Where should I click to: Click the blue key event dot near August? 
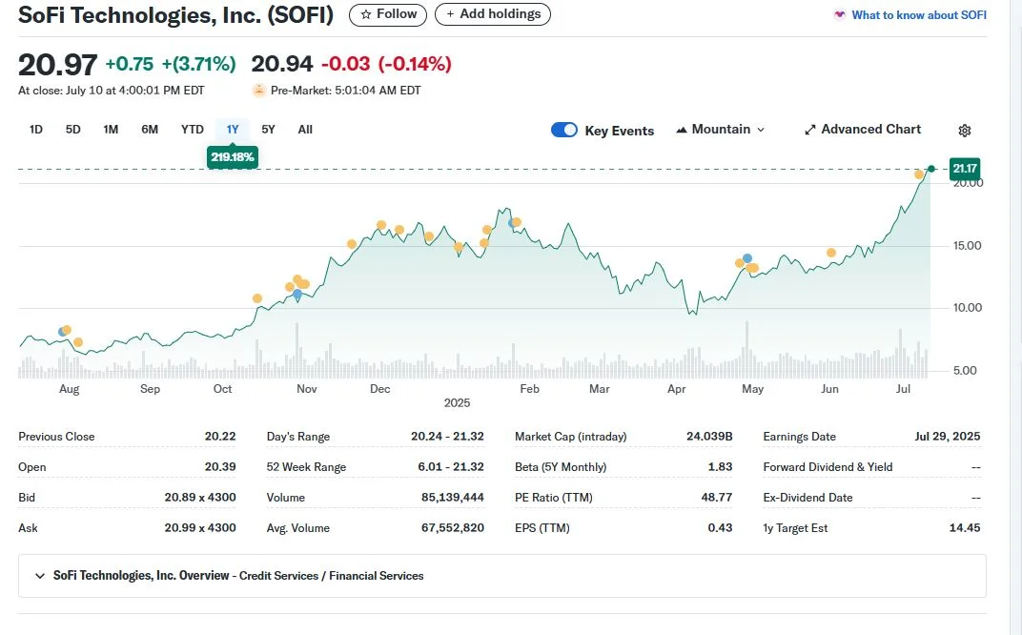pos(63,332)
